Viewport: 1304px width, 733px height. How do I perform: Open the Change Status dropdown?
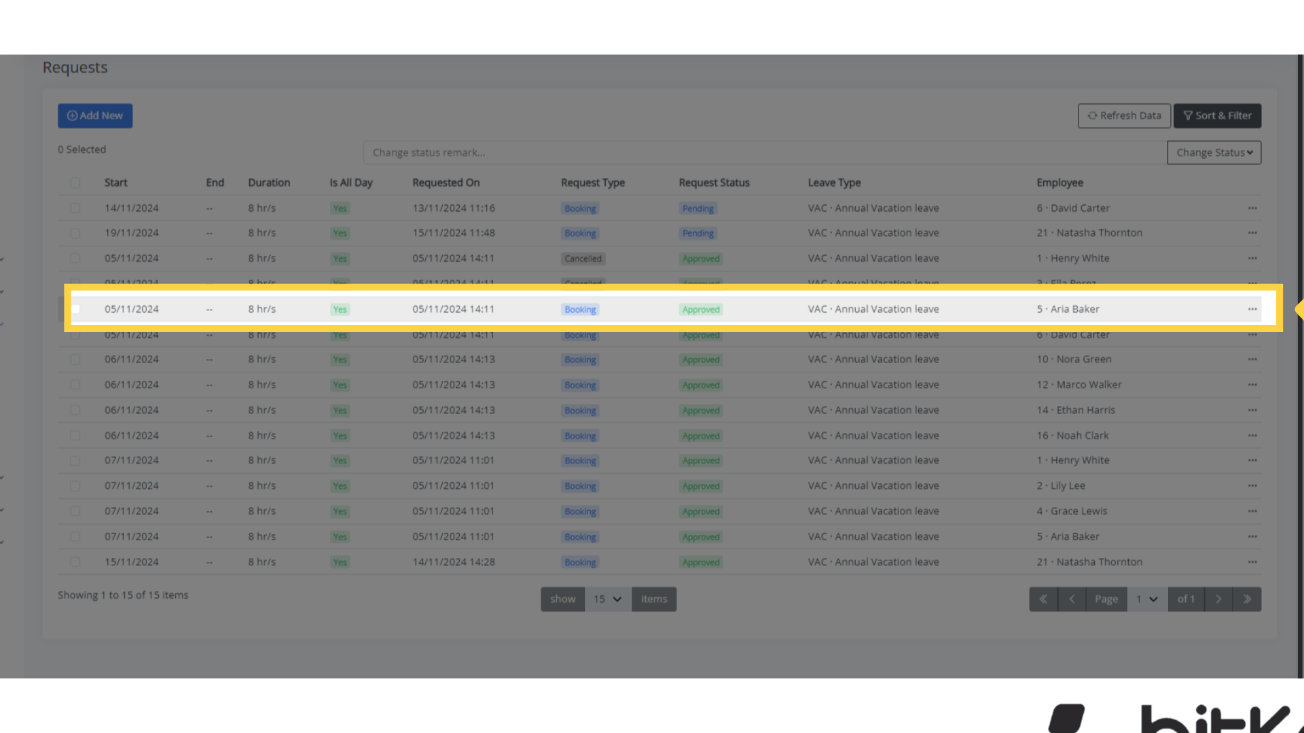tap(1214, 152)
